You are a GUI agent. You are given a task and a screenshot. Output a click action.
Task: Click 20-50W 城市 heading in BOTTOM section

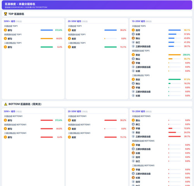pos(74,111)
